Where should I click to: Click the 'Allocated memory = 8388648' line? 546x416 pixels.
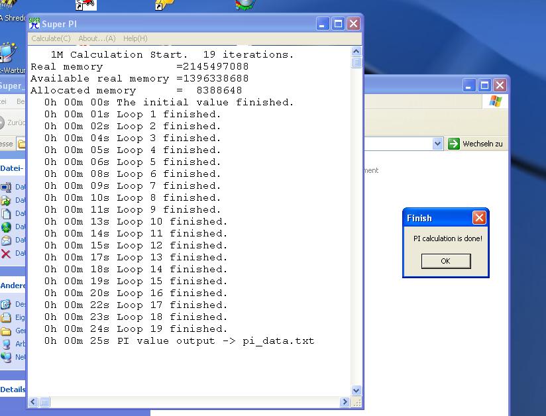click(x=136, y=91)
